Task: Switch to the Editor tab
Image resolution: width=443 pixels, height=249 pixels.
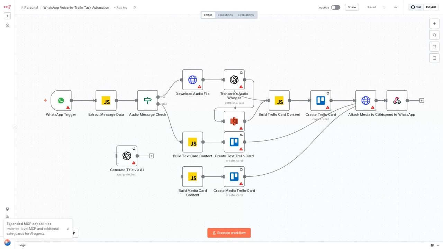Action: pos(208,15)
